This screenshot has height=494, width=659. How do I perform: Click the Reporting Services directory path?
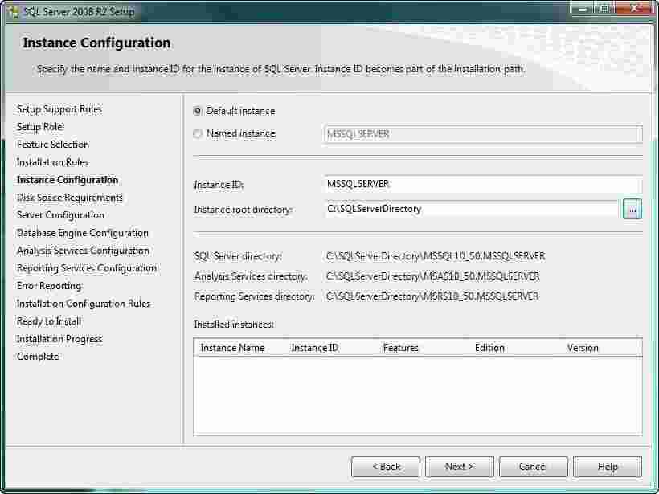[432, 296]
